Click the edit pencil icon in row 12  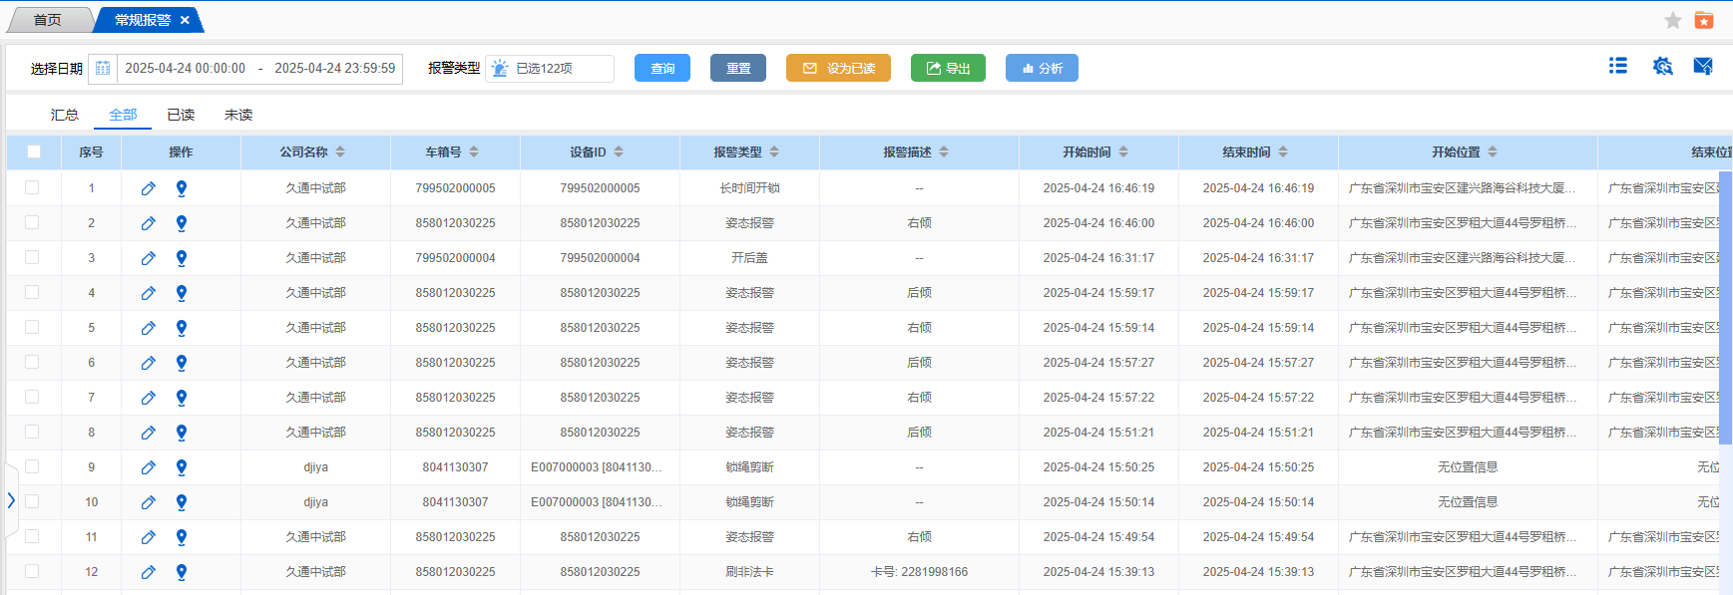point(148,572)
